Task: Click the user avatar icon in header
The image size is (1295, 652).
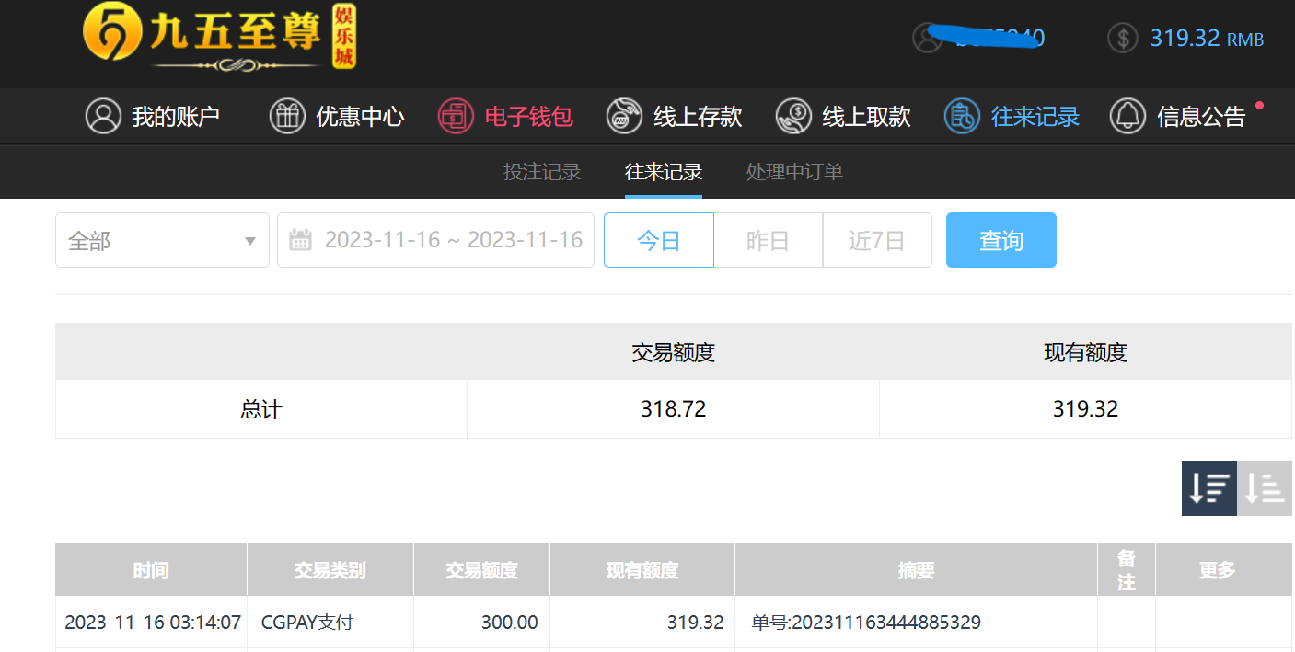Action: (928, 38)
